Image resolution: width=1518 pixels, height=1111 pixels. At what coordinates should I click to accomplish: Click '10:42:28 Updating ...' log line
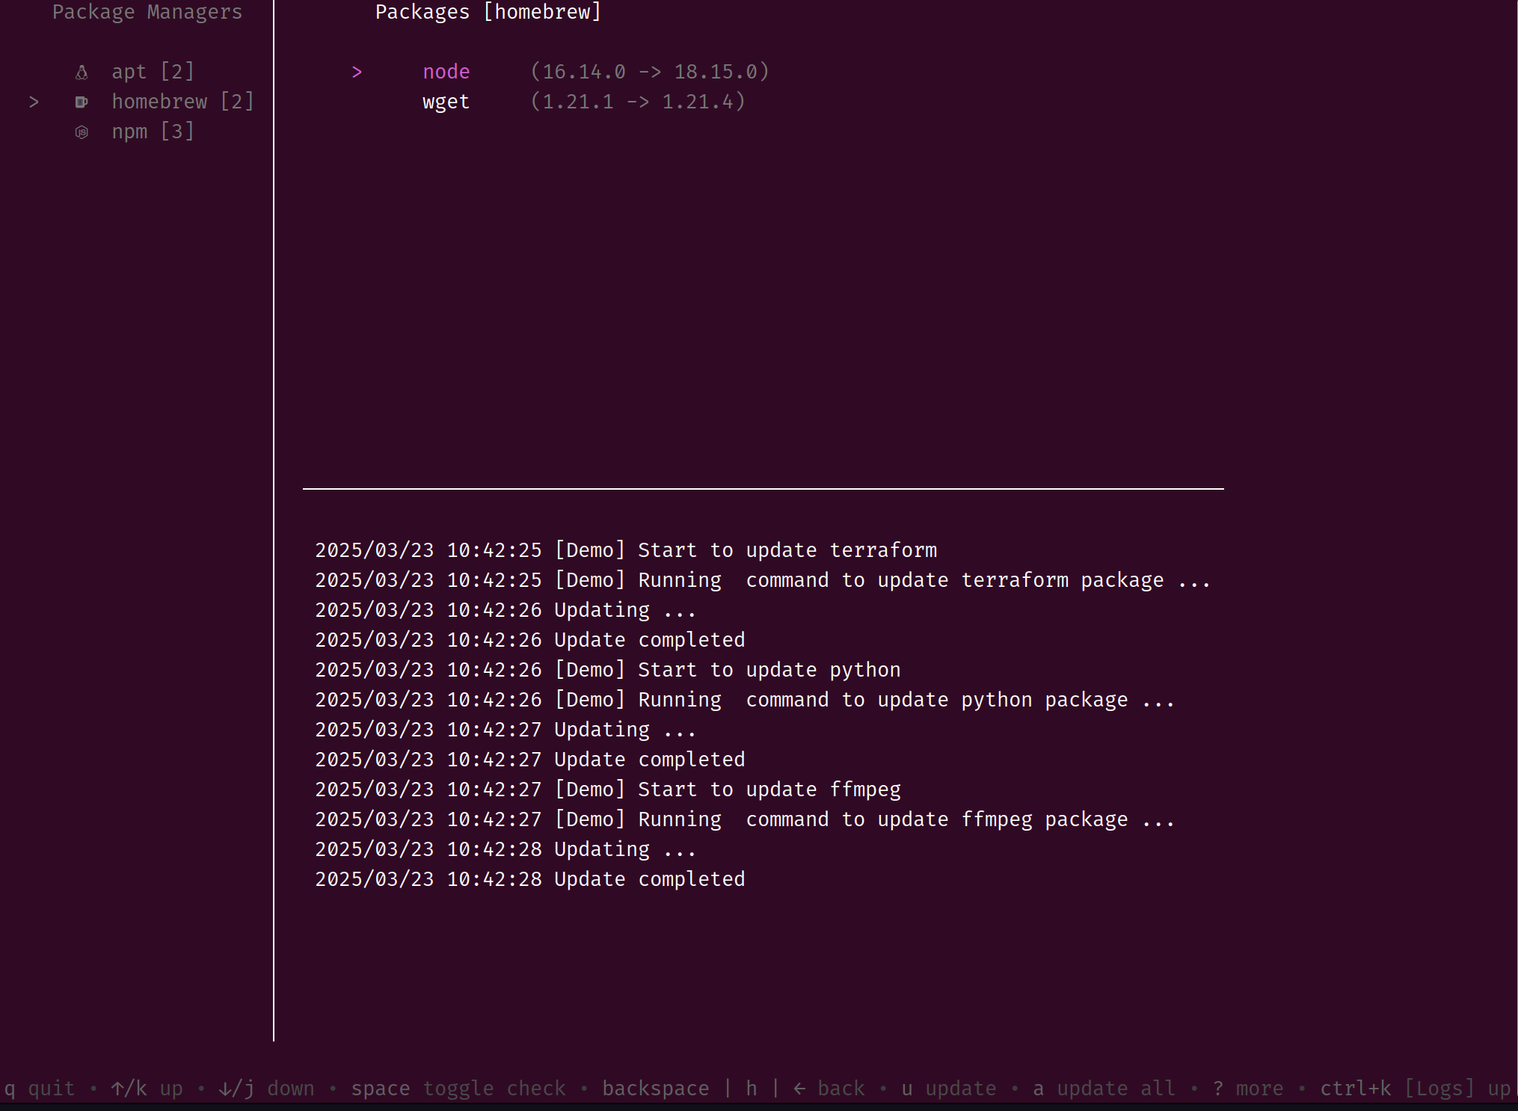(x=506, y=849)
